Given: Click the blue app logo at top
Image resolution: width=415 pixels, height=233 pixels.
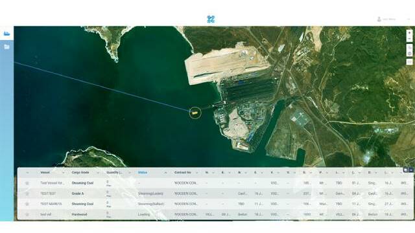Looking at the screenshot, I should [x=211, y=19].
